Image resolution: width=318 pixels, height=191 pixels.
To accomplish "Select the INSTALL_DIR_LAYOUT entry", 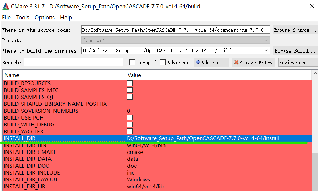I will [x=31, y=180].
